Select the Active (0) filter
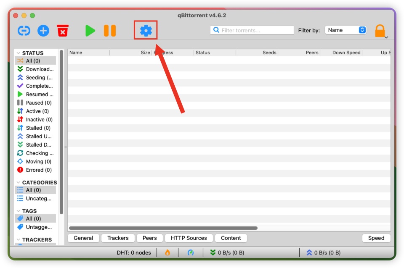 point(35,111)
